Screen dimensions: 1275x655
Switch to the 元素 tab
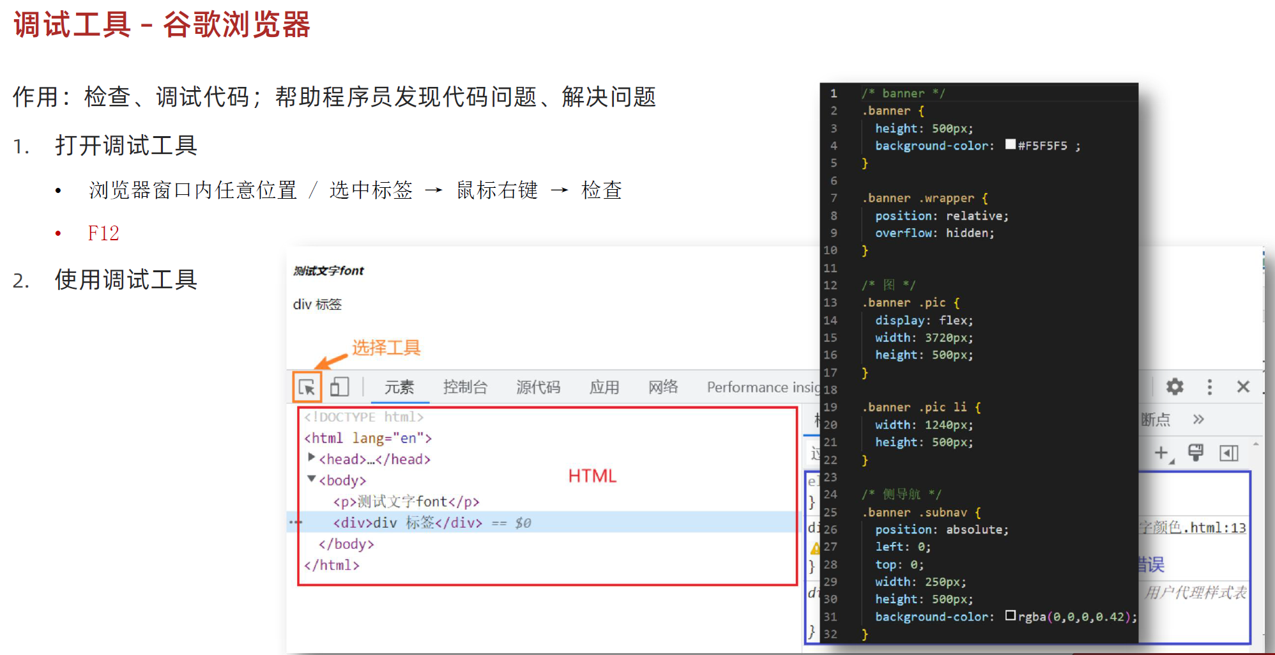(399, 387)
